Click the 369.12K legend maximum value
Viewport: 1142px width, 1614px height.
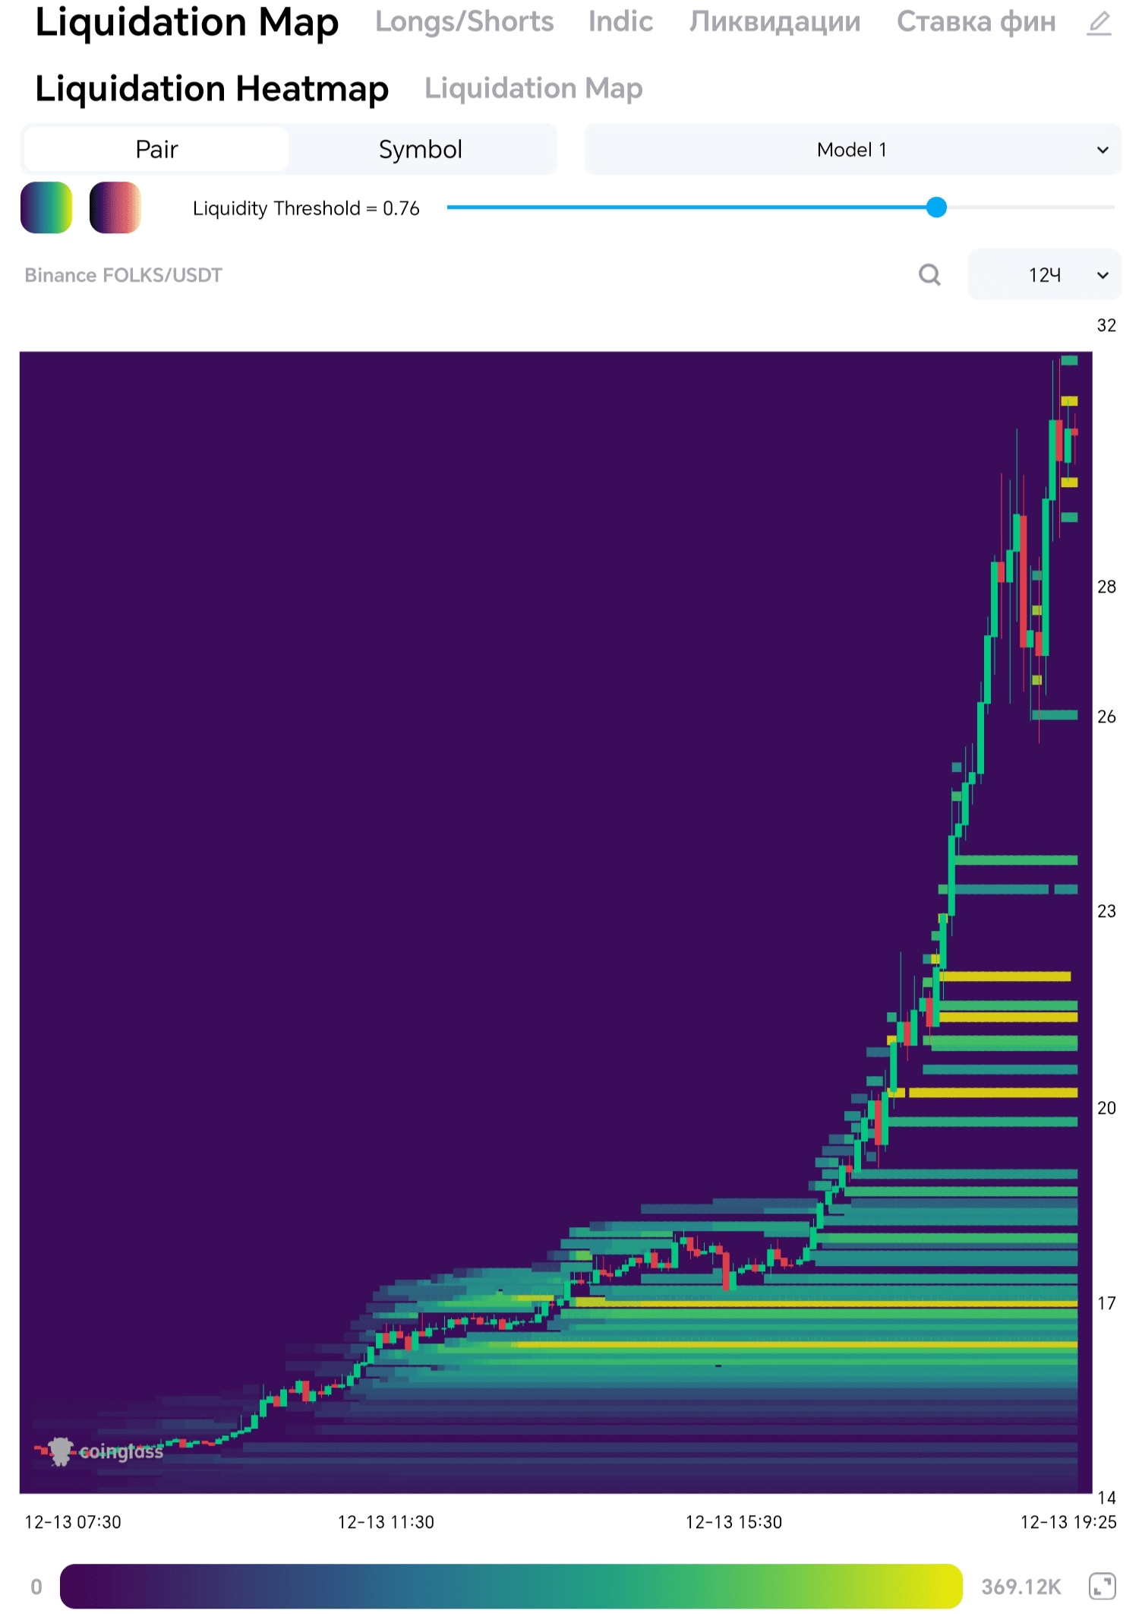(x=1021, y=1587)
